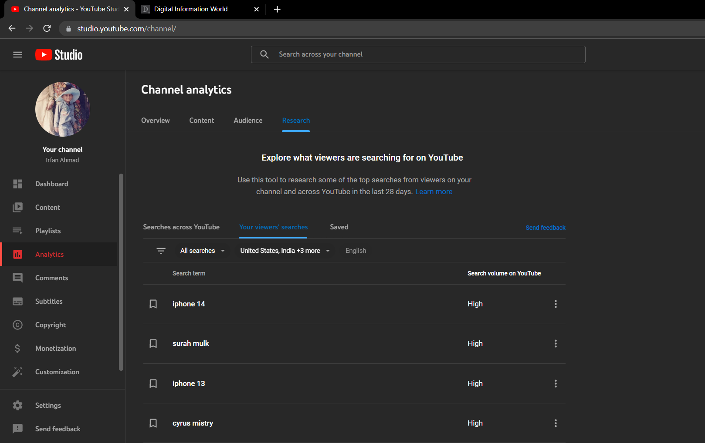Click the English language filter
This screenshot has width=705, height=443.
click(x=356, y=251)
